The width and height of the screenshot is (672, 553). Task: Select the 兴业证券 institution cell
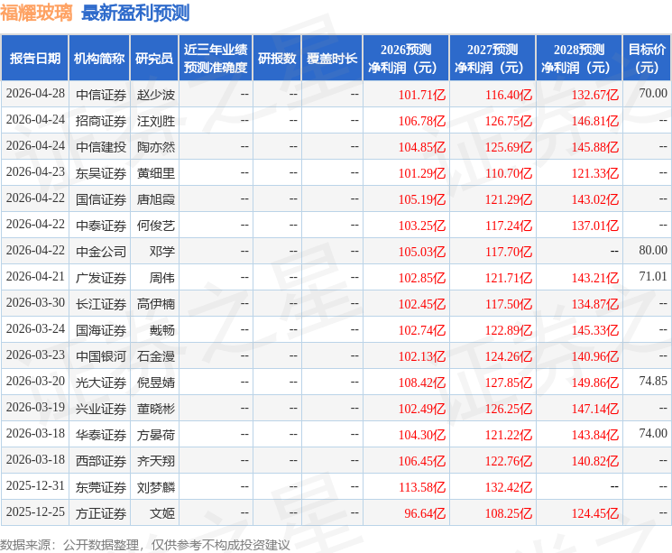[x=101, y=408]
